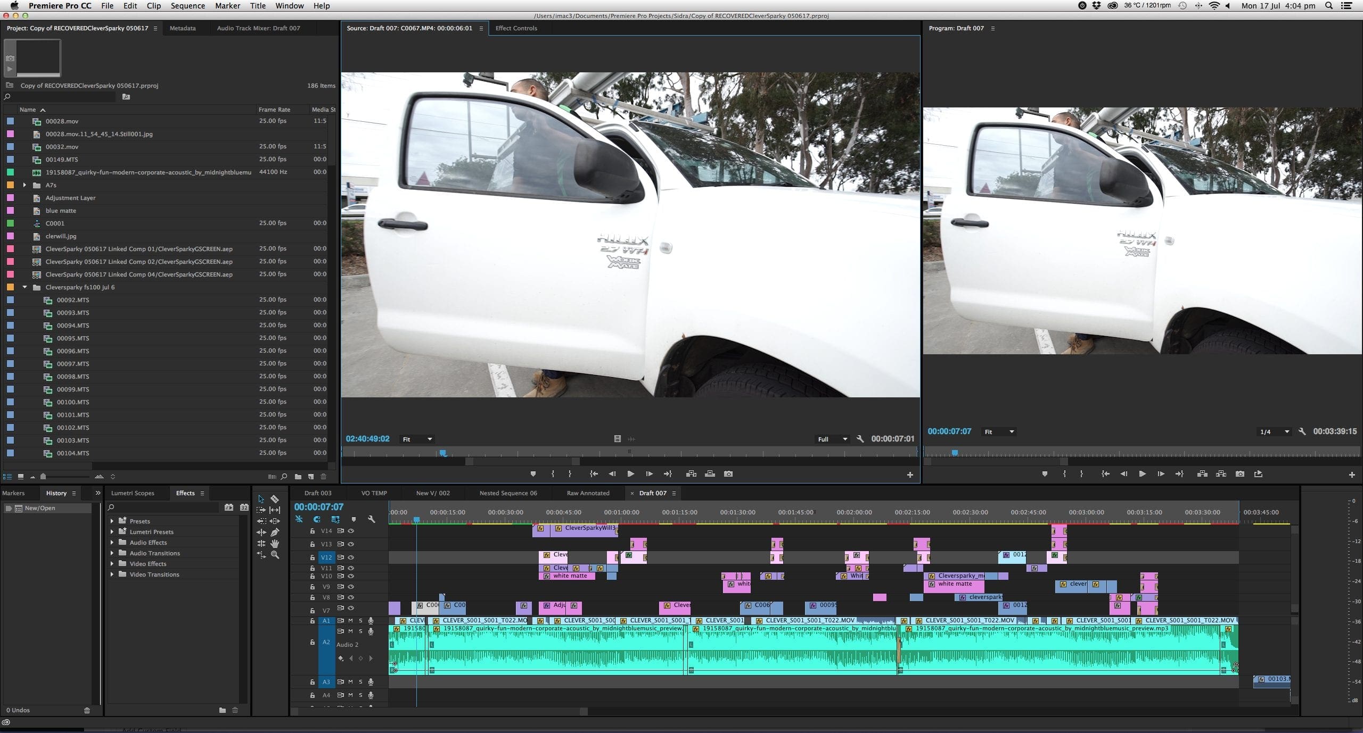The image size is (1363, 733).
Task: Play the Source monitor clip
Action: (x=630, y=473)
